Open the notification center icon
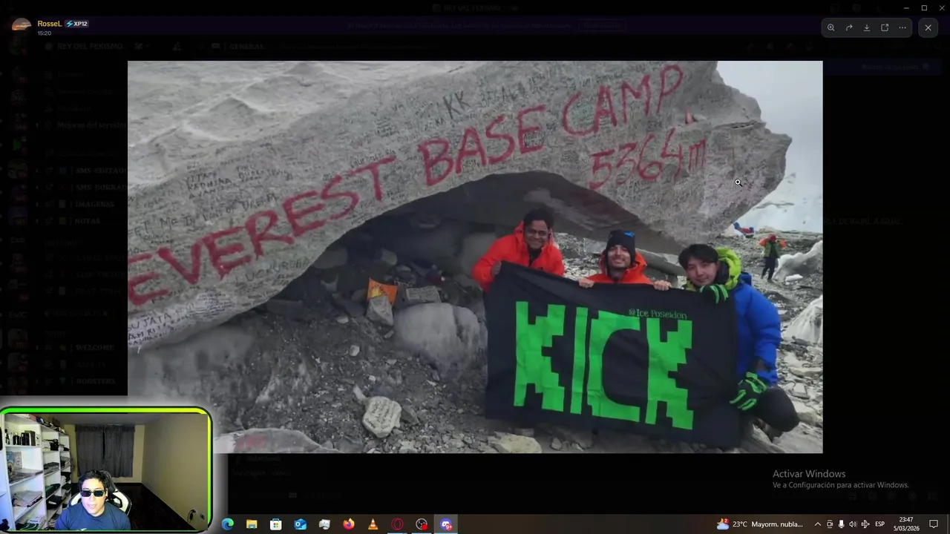Screen dimensions: 950x534 (934, 524)
